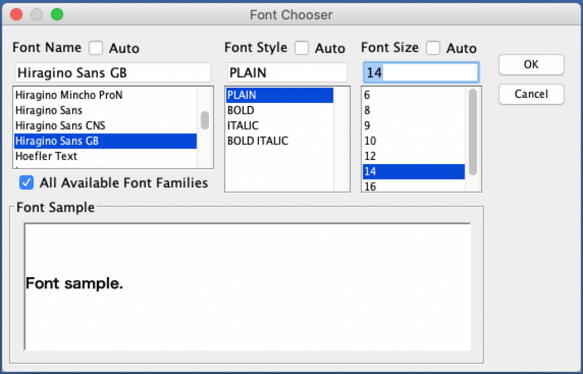Enable the Font Style Auto checkbox

(x=302, y=48)
